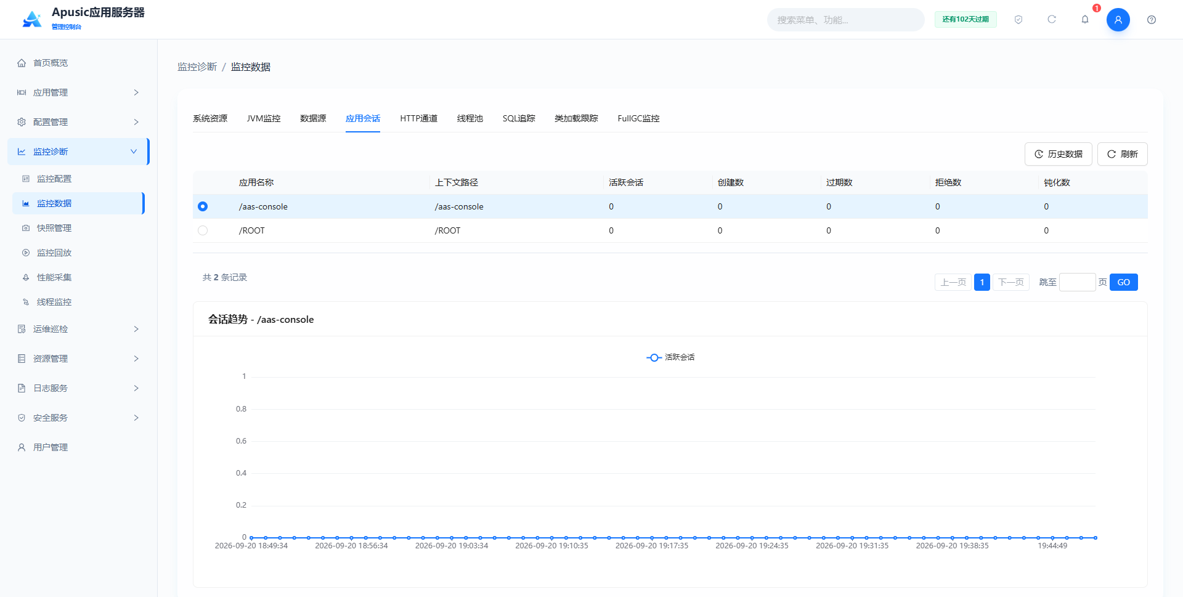The image size is (1183, 597).
Task: Open the shield security icon in header
Action: point(1018,20)
